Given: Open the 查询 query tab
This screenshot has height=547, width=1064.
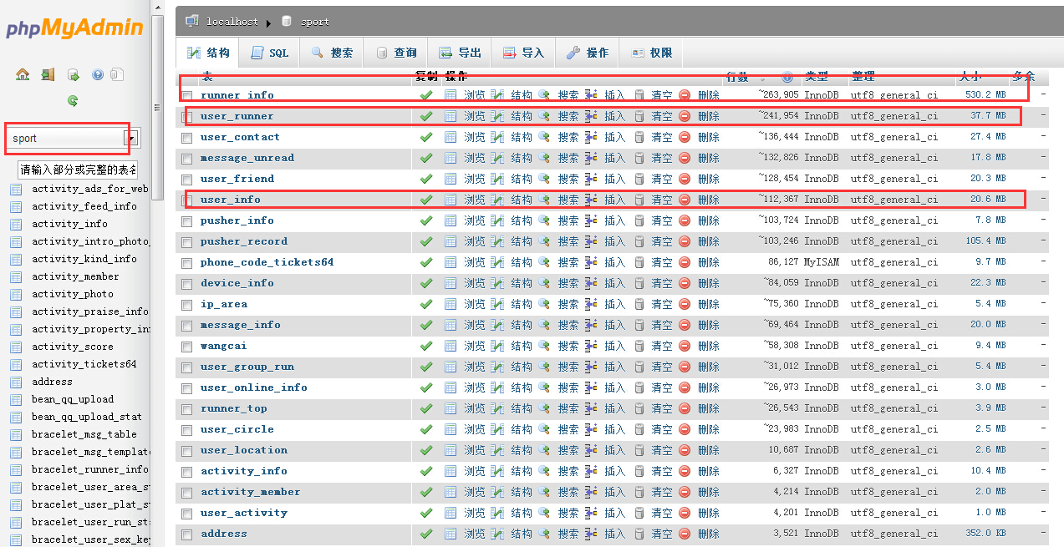Looking at the screenshot, I should (396, 53).
